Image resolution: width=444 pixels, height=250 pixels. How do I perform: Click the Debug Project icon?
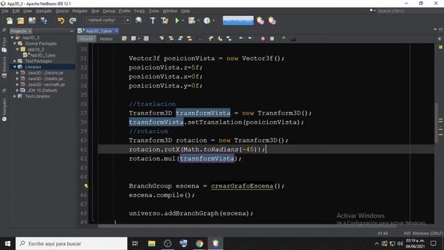pos(191,21)
